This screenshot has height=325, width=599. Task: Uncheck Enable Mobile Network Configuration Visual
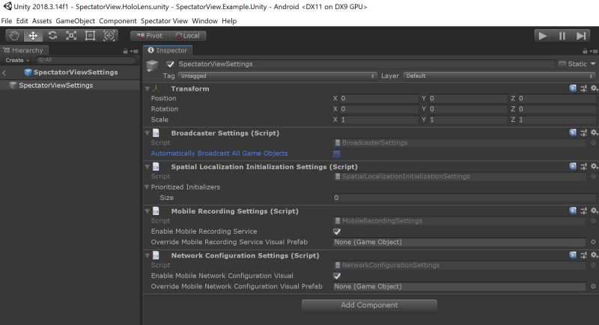pos(336,276)
